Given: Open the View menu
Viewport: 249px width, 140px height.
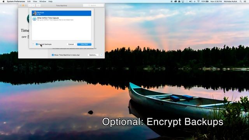Looking at the screenshot, I should click(x=35, y=2).
